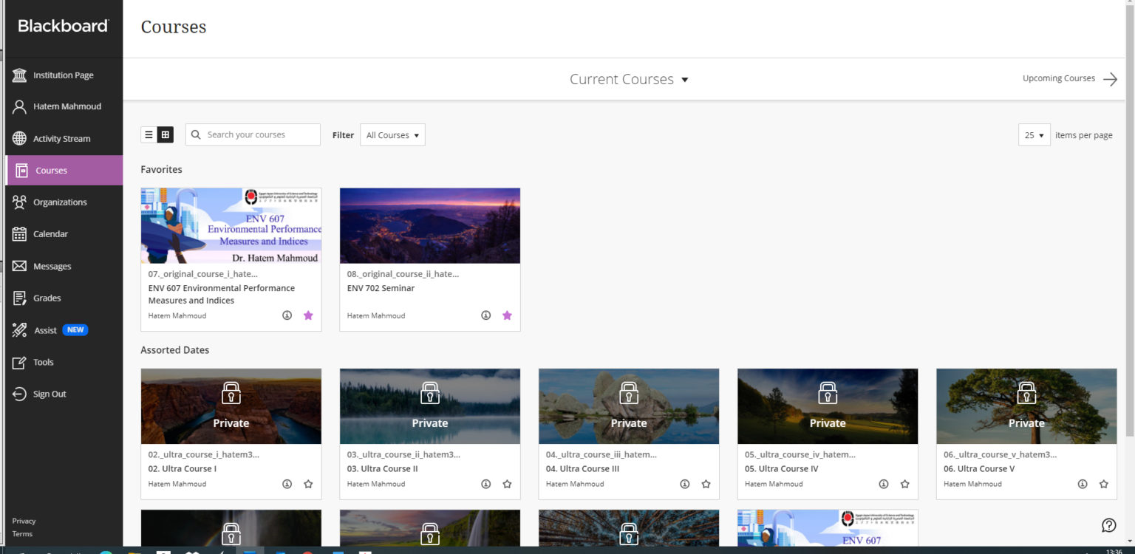Click the Blackboard logo
Image resolution: width=1135 pixels, height=554 pixels.
tap(64, 26)
